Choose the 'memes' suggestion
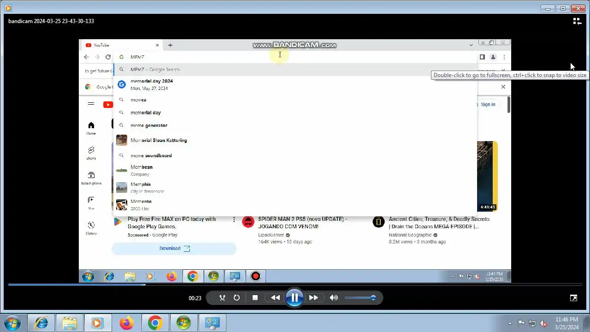This screenshot has height=332, width=590. tap(295, 100)
